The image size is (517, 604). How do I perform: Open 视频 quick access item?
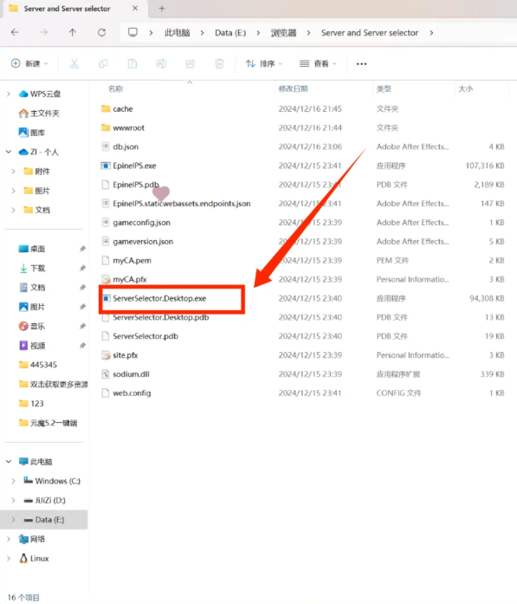click(32, 345)
